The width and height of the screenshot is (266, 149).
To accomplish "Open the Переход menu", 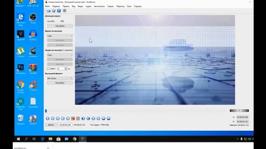I will [120, 6].
